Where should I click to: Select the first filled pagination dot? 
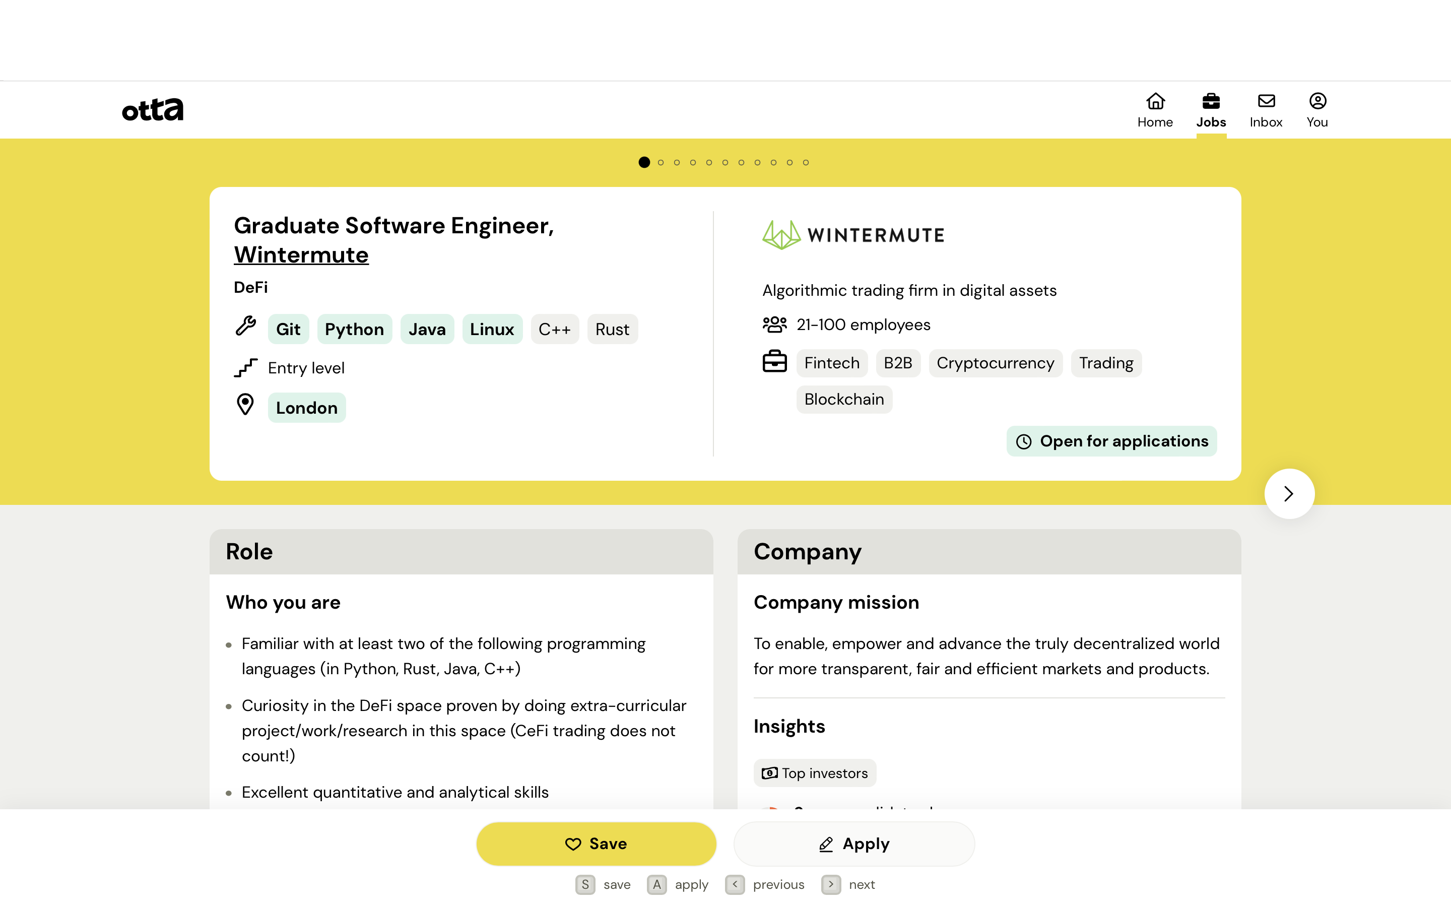click(644, 162)
